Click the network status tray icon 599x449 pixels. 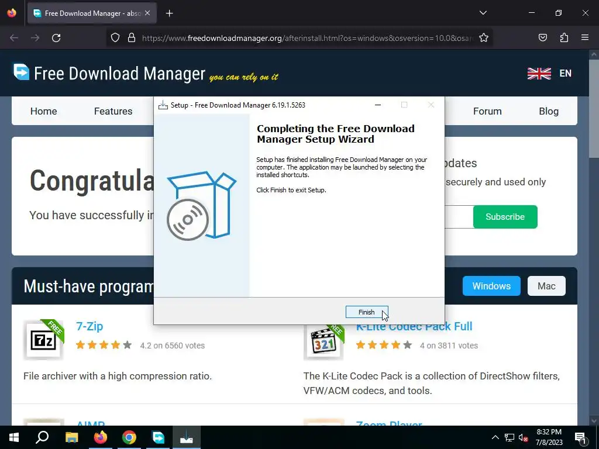coord(510,437)
